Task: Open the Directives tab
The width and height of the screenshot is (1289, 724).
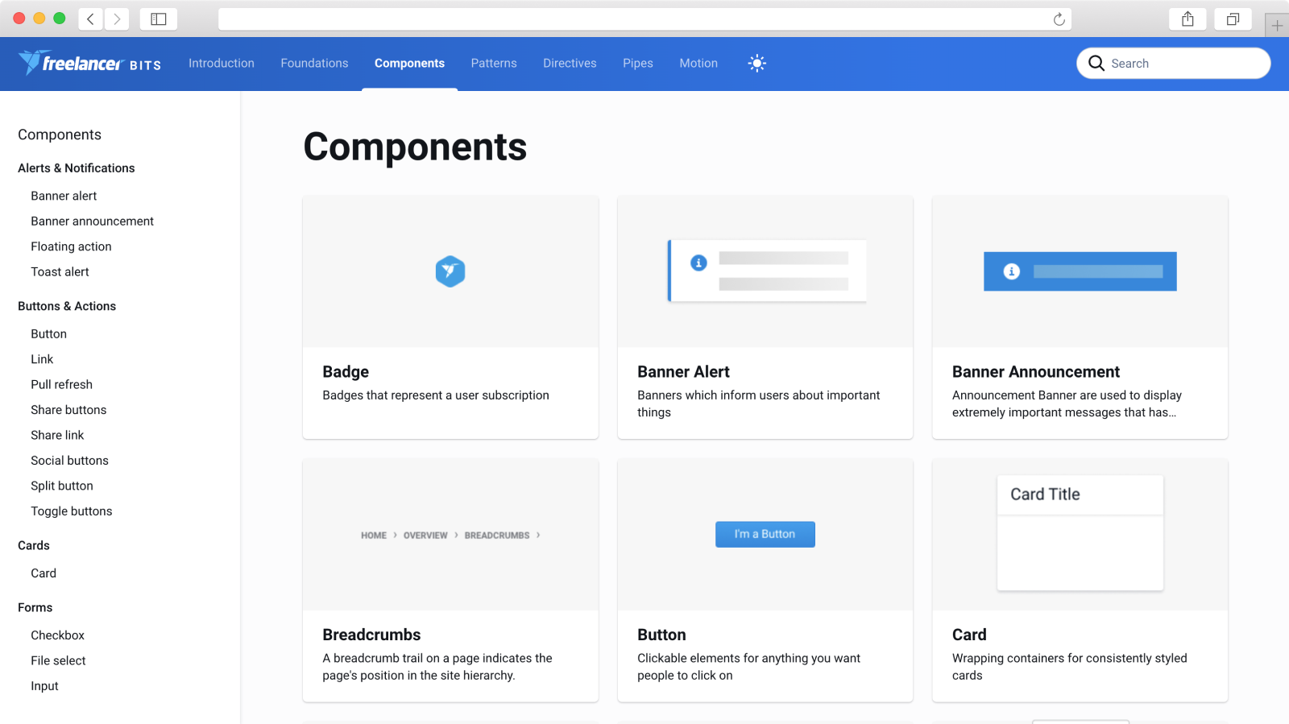Action: pyautogui.click(x=570, y=63)
